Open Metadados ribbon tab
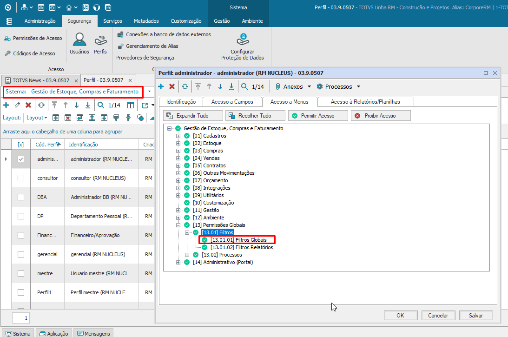Screen dimensions: 508x337 146,21
